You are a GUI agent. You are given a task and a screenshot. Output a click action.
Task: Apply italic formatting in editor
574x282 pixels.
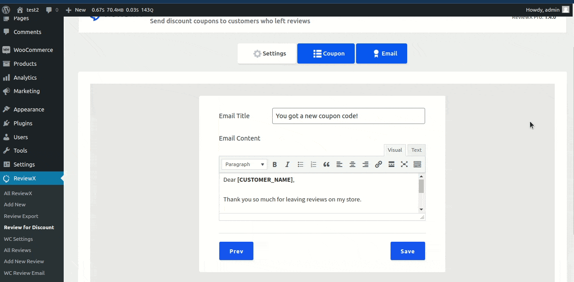(287, 164)
